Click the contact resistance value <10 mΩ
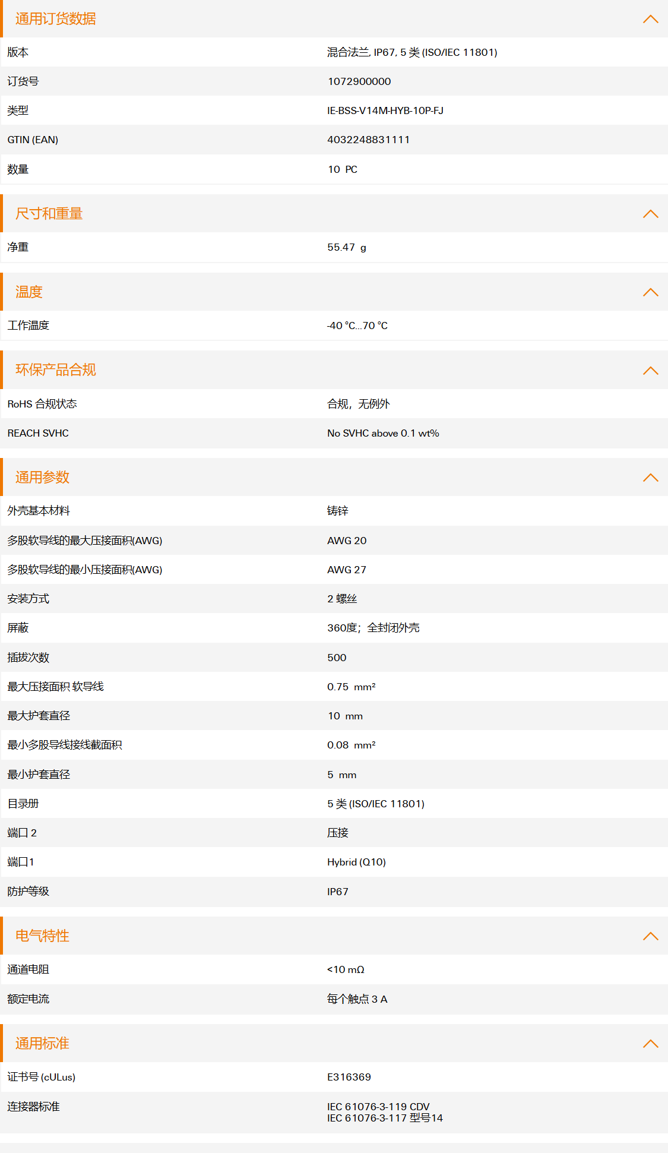This screenshot has width=668, height=1153. [346, 969]
